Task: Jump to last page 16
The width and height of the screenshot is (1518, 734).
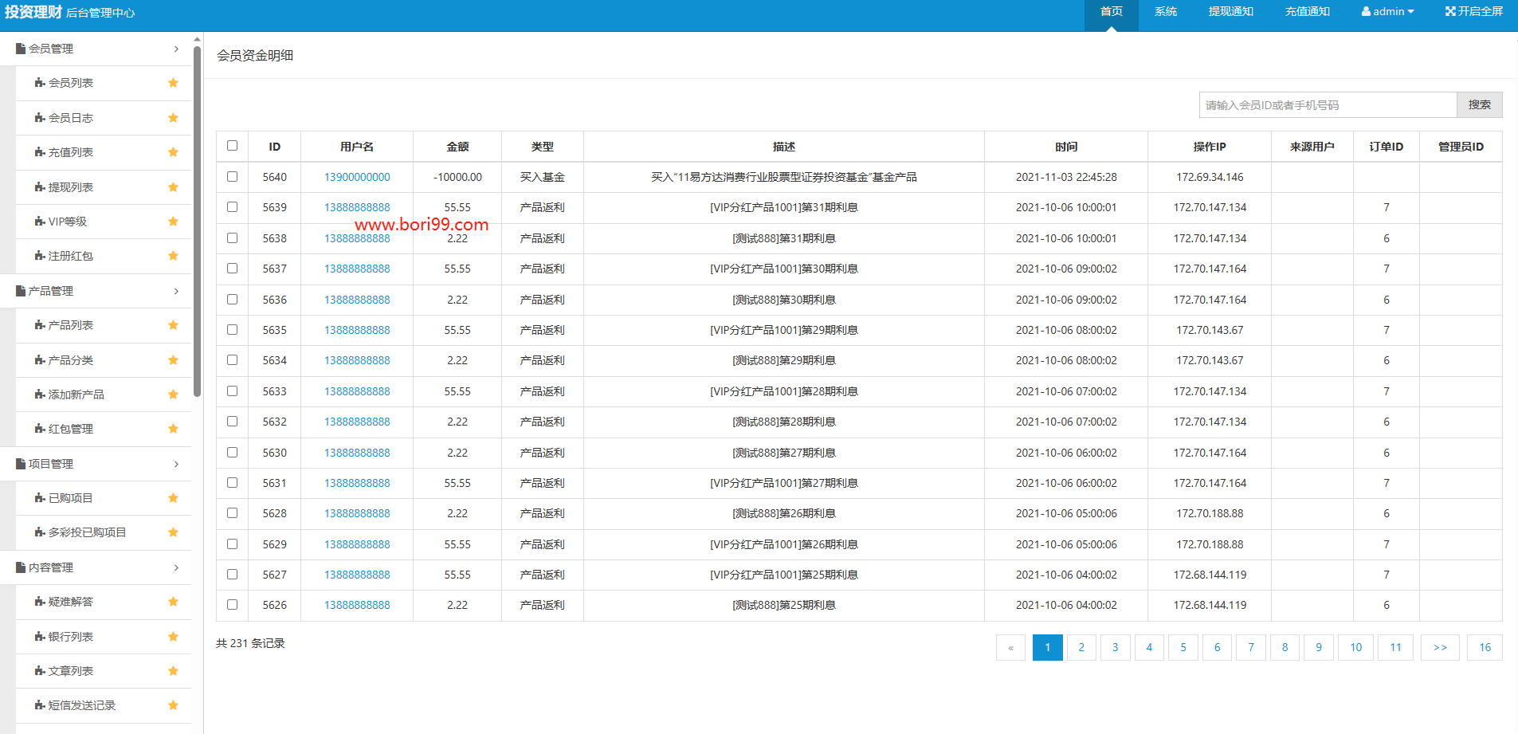Action: tap(1485, 647)
